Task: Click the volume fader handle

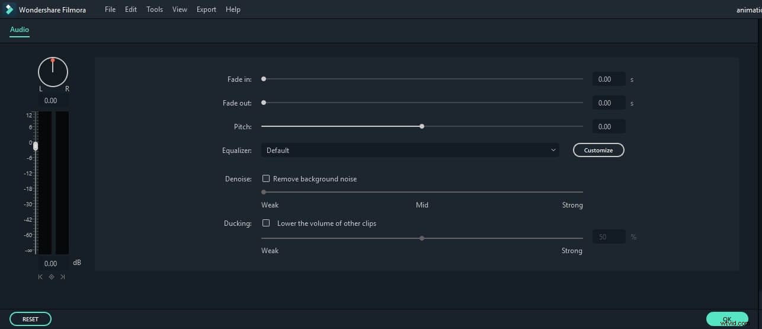Action: point(36,146)
